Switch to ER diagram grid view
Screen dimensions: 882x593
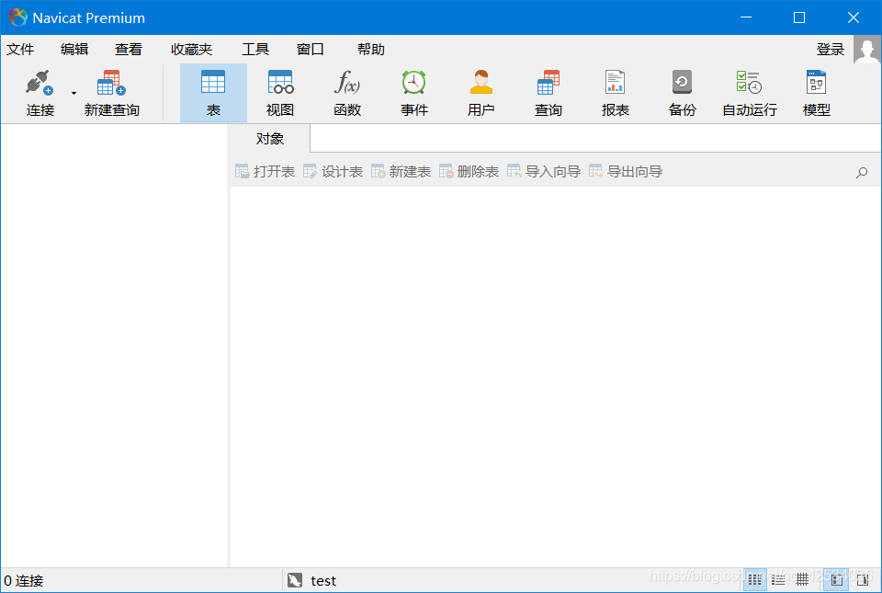(802, 579)
